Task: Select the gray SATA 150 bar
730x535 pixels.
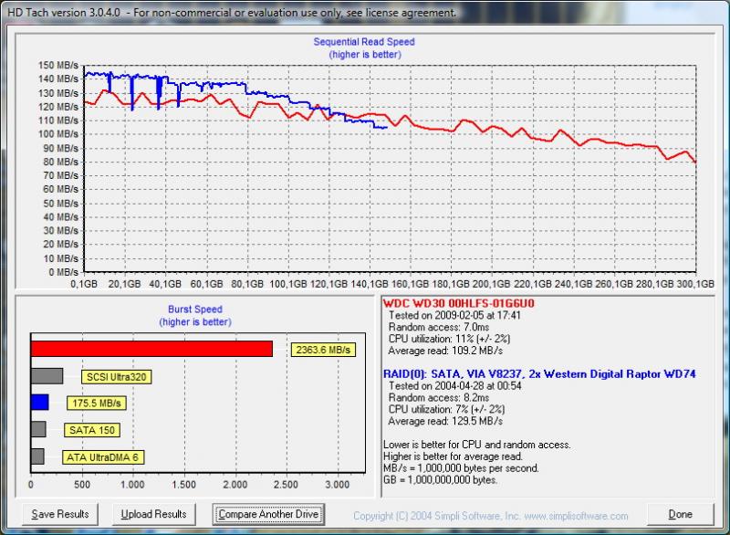Action: click(x=38, y=429)
